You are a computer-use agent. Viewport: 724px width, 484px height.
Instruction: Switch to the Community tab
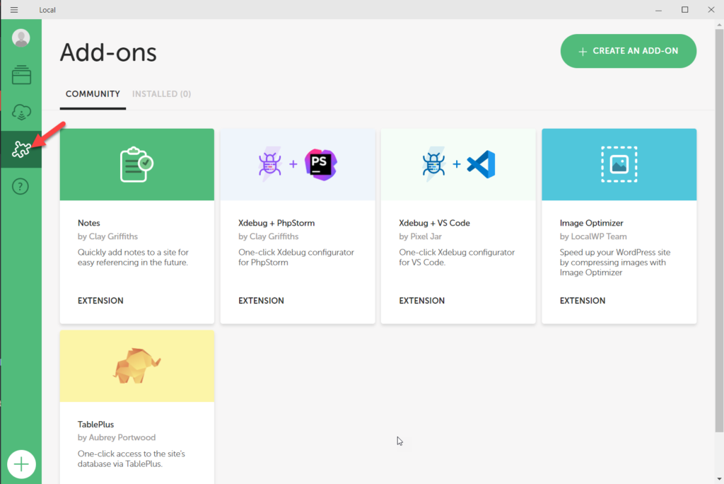tap(93, 94)
